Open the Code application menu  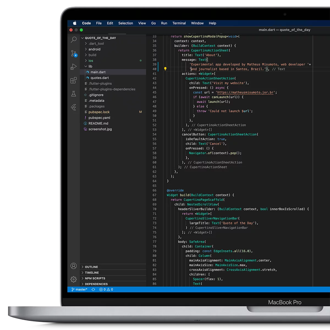[x=86, y=23]
